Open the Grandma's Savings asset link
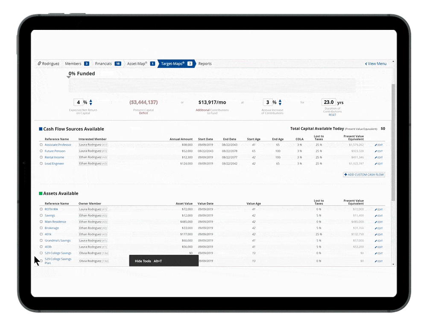 58,241
